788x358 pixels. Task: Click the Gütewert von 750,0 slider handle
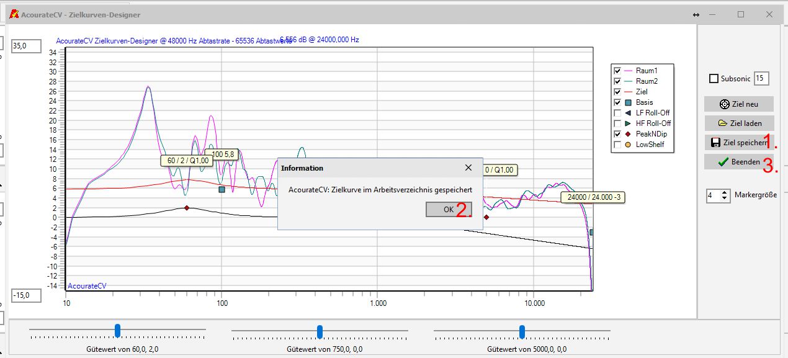(x=320, y=331)
